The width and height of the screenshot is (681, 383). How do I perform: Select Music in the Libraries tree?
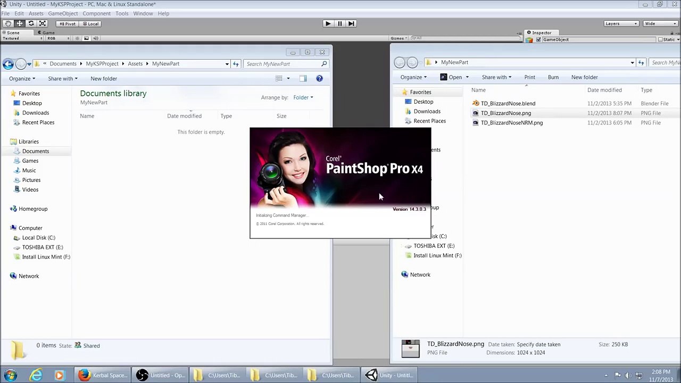click(29, 170)
